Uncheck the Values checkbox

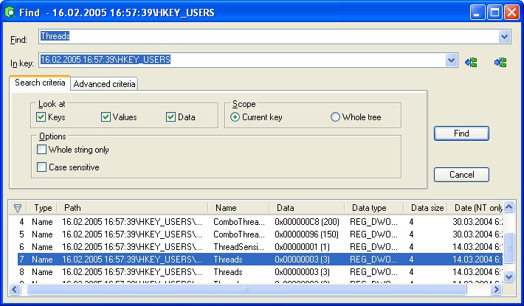[x=106, y=117]
